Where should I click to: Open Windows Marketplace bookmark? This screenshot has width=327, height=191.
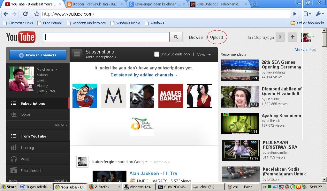click(x=86, y=23)
